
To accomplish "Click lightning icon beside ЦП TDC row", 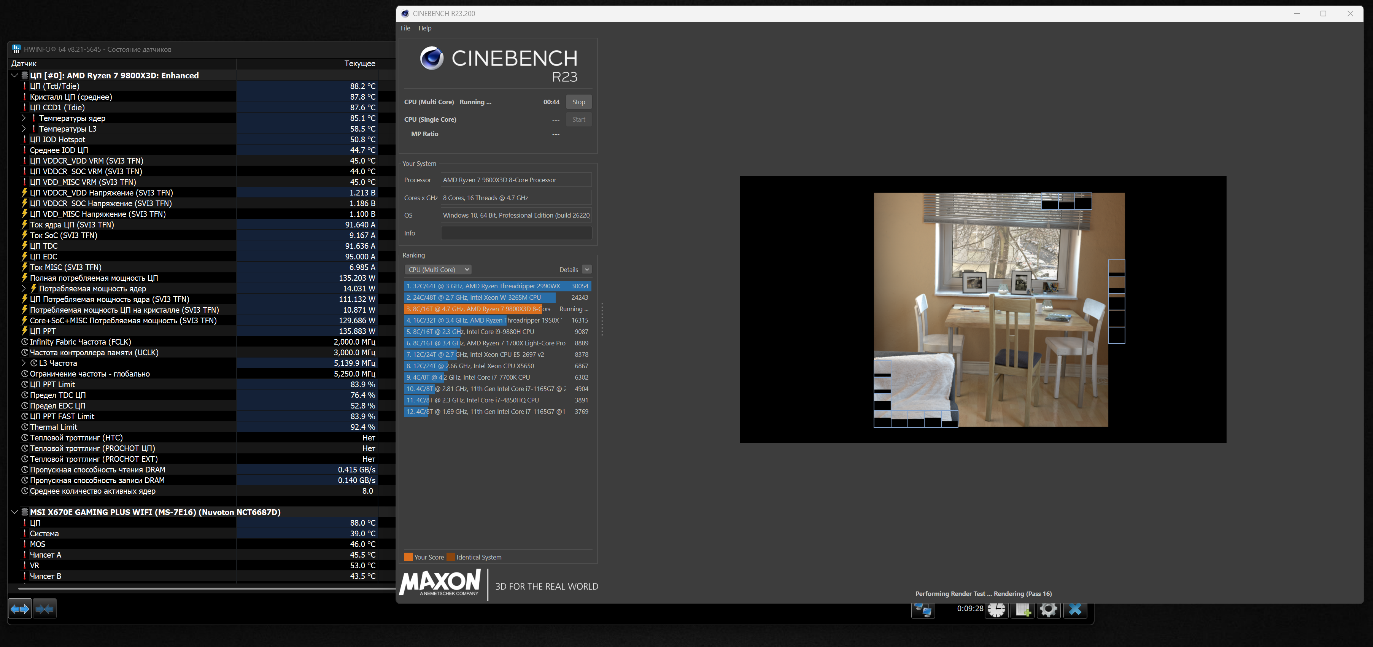I will (24, 246).
